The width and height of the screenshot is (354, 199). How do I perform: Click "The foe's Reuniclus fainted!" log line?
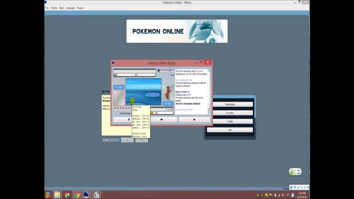188,104
